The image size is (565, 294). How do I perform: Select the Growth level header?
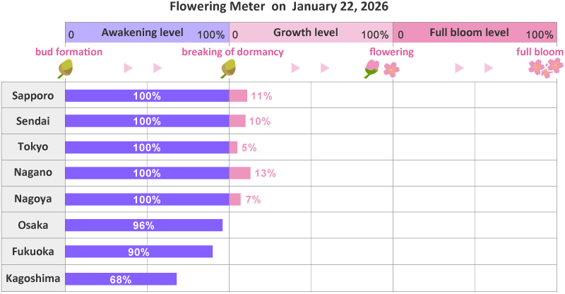point(311,33)
